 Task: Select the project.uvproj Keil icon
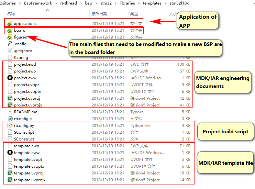click(x=10, y=98)
